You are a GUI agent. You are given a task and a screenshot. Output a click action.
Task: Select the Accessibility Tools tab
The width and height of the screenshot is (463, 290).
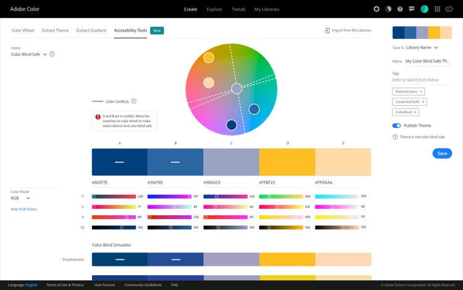coord(130,30)
